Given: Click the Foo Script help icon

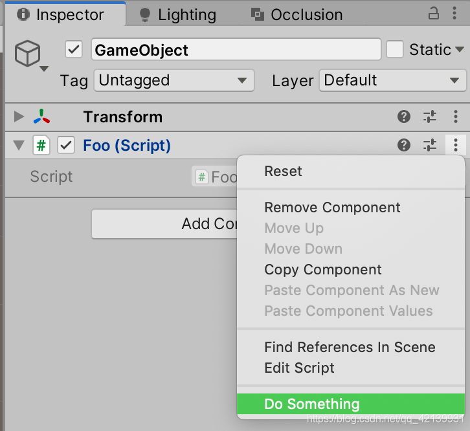Looking at the screenshot, I should point(404,146).
